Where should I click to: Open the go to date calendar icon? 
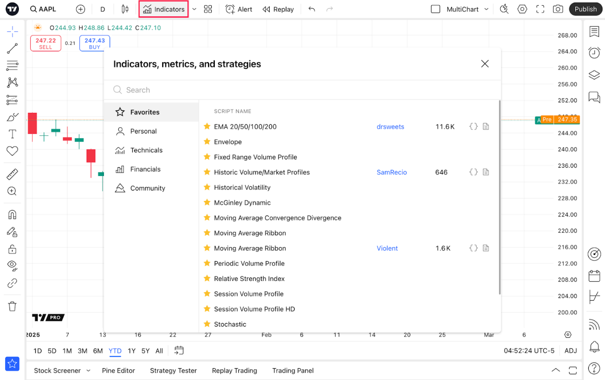click(179, 350)
